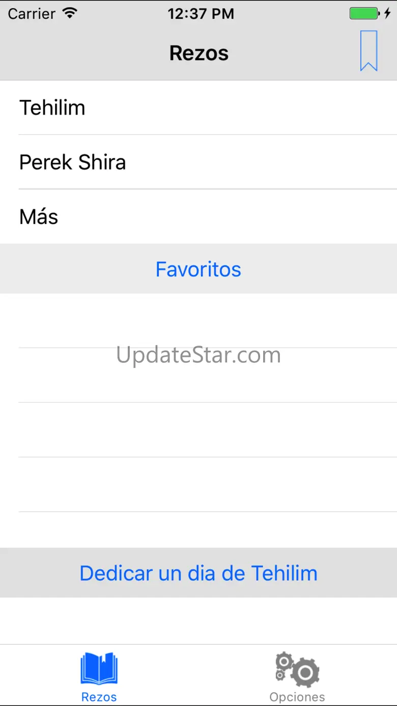Tap the first empty row under Favoritos
397x706 pixels.
(198, 321)
